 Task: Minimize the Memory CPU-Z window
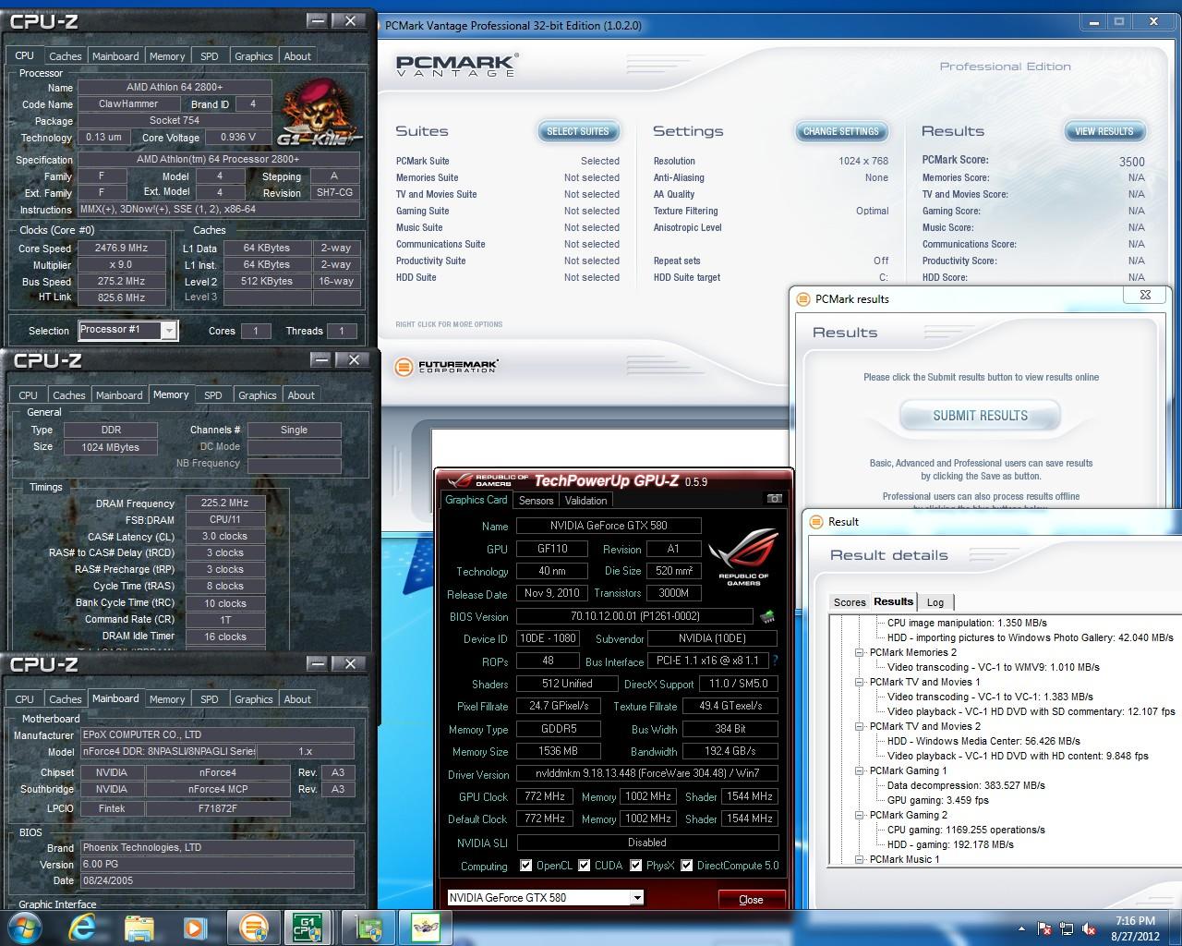click(x=320, y=359)
